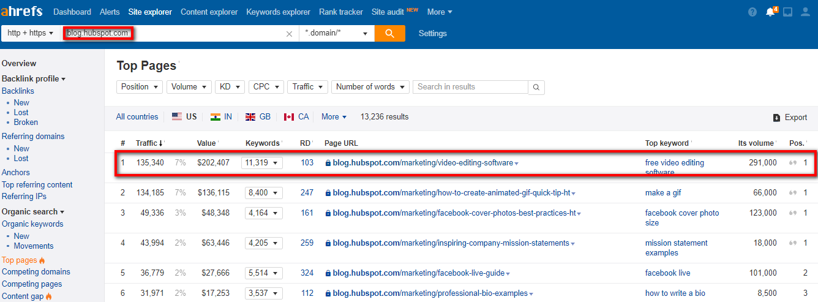
Task: Click lock icon of facebook-live-guide URL
Action: pos(328,273)
